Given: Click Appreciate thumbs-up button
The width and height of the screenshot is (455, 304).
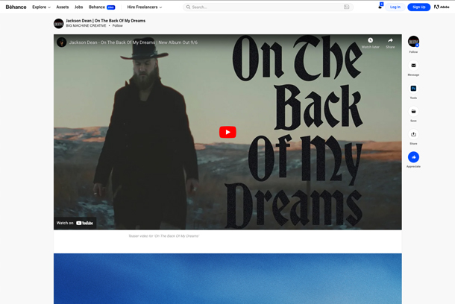Looking at the screenshot, I should (413, 157).
